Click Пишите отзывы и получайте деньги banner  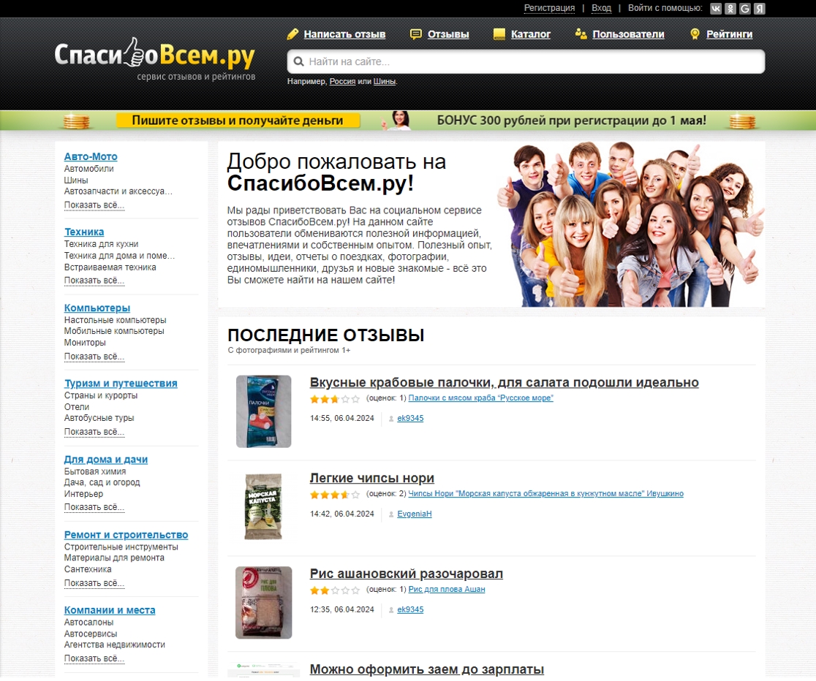(x=238, y=121)
